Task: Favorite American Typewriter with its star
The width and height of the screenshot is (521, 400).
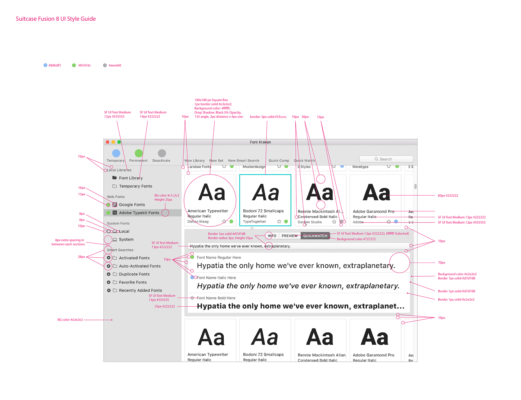Action: 224,221
